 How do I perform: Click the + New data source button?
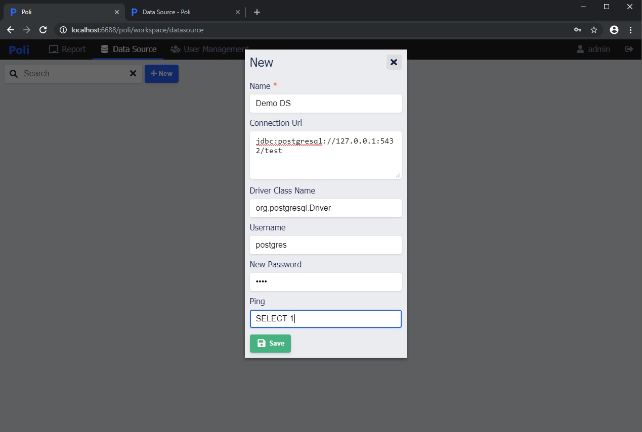(161, 74)
